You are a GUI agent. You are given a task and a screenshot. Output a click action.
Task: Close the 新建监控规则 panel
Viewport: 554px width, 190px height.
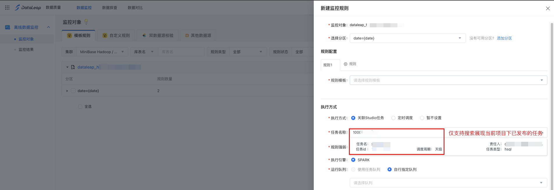(x=548, y=8)
